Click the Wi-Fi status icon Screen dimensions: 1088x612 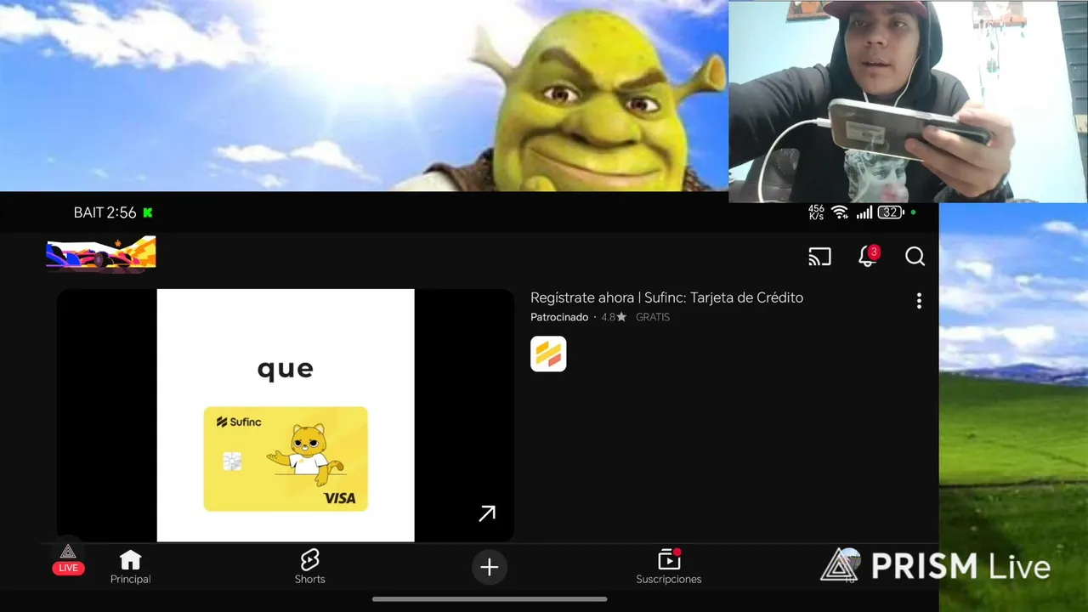pyautogui.click(x=841, y=212)
